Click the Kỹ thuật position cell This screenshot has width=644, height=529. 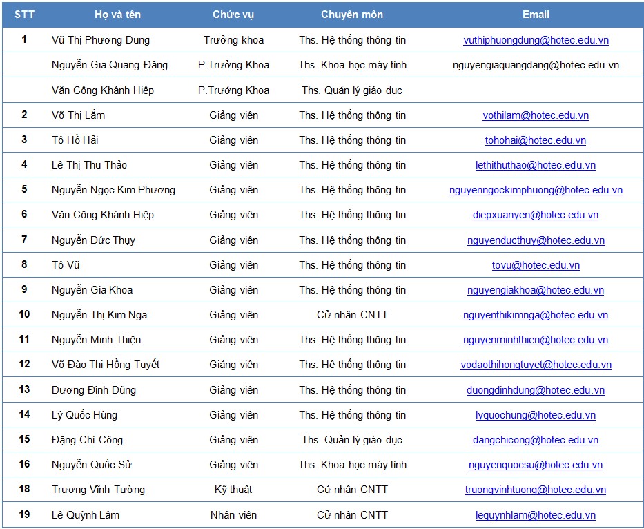click(233, 490)
